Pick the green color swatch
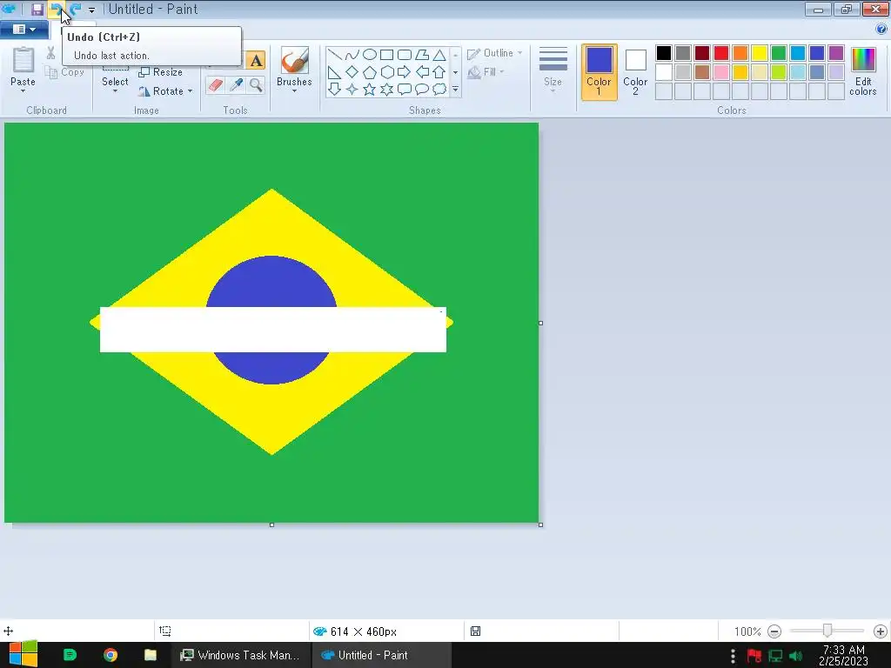Image resolution: width=891 pixels, height=668 pixels. (x=779, y=53)
